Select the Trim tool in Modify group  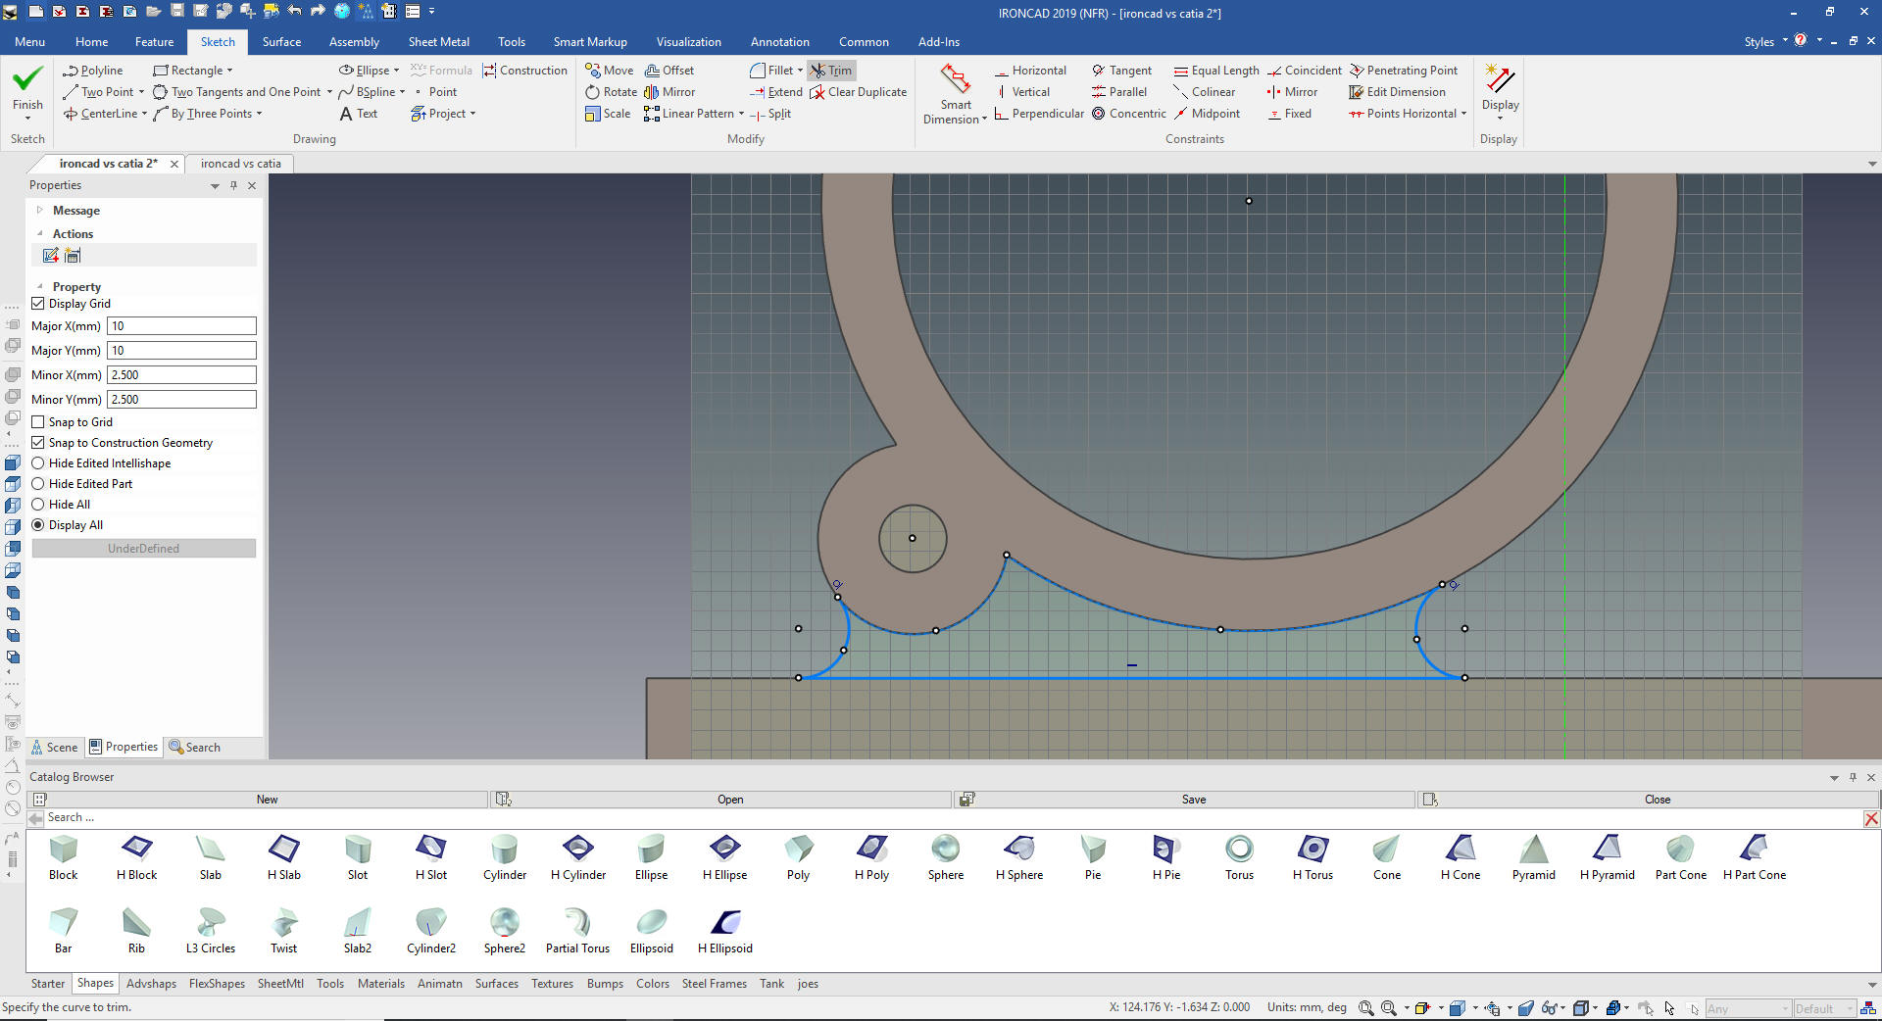click(831, 71)
